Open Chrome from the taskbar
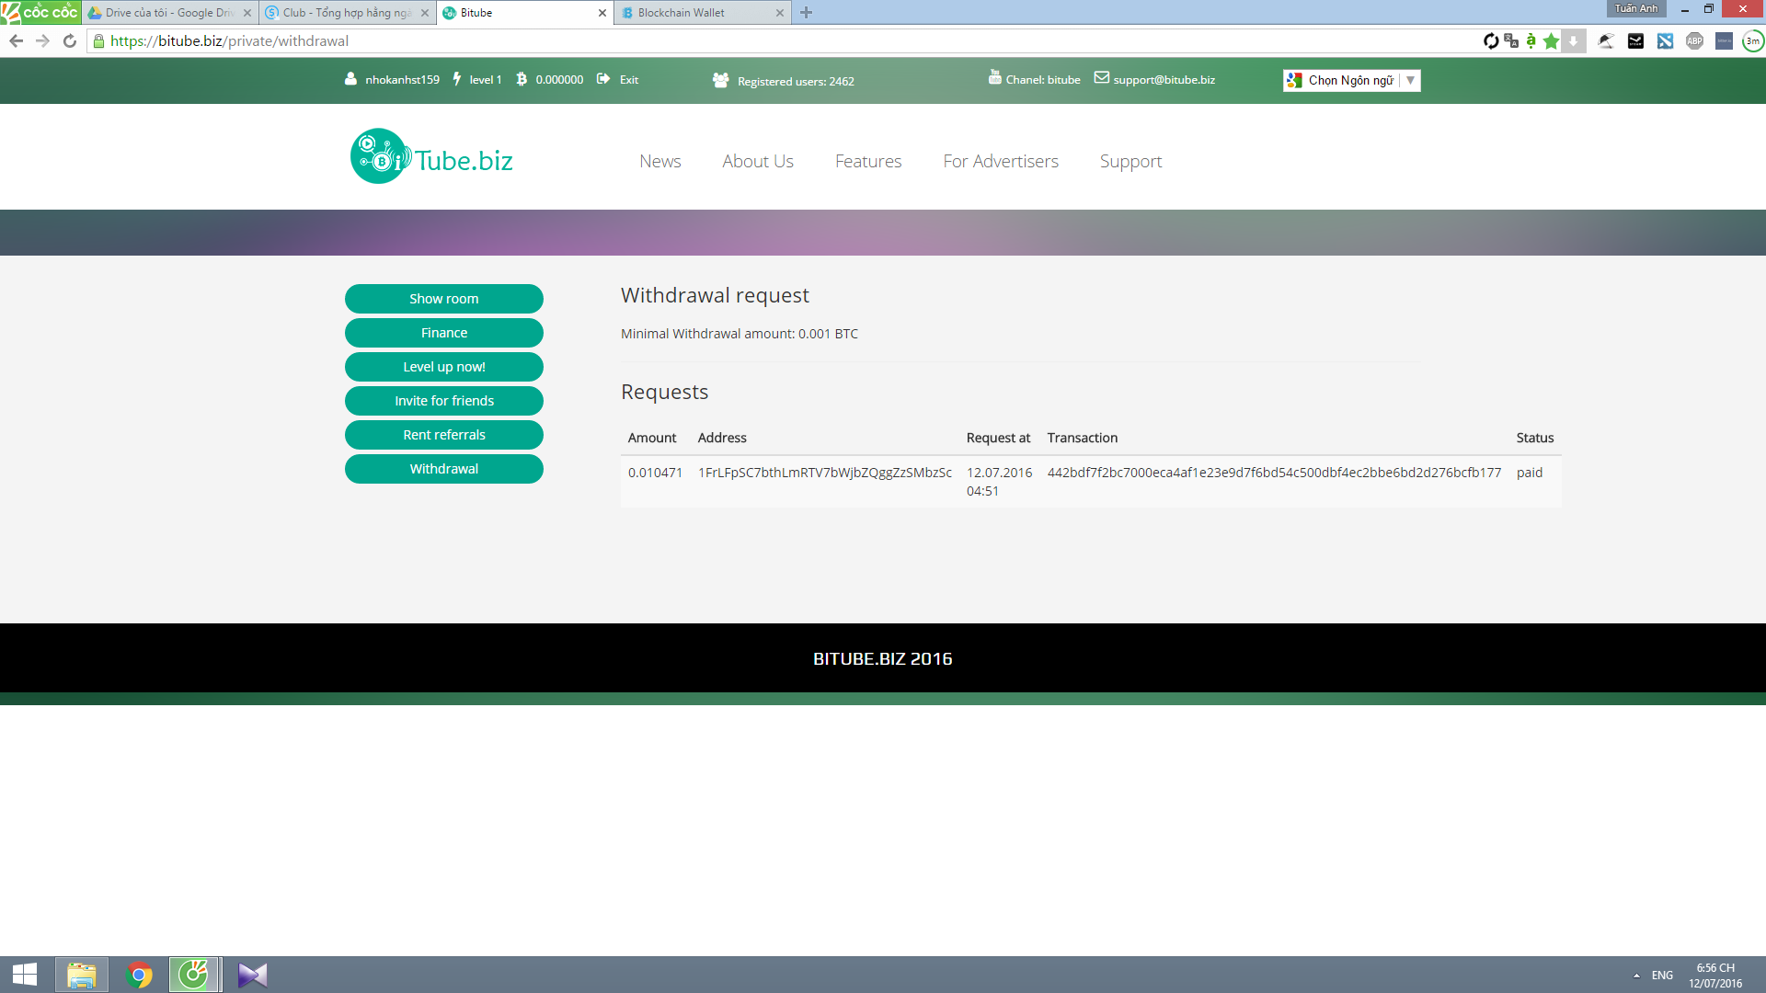 (139, 975)
